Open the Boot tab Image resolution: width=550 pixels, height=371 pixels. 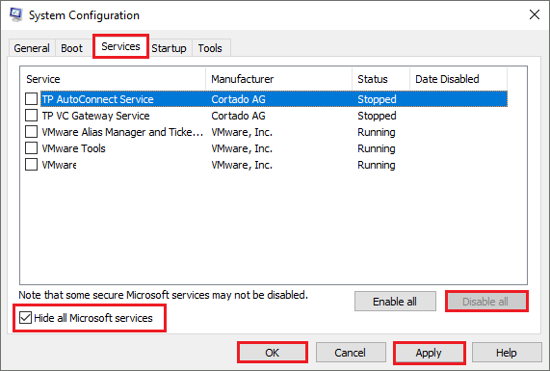(x=71, y=48)
